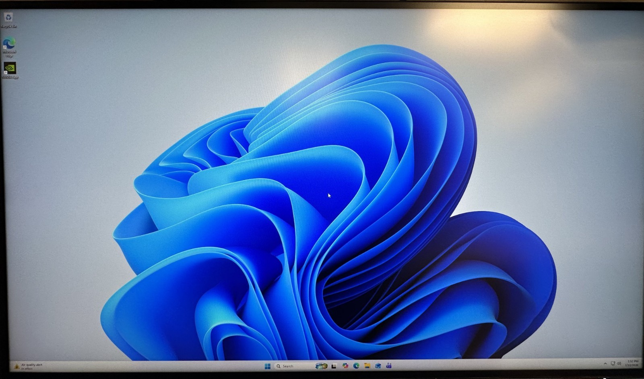Open the Recycle Bin desktop icon
The image size is (644, 379).
tap(8, 20)
